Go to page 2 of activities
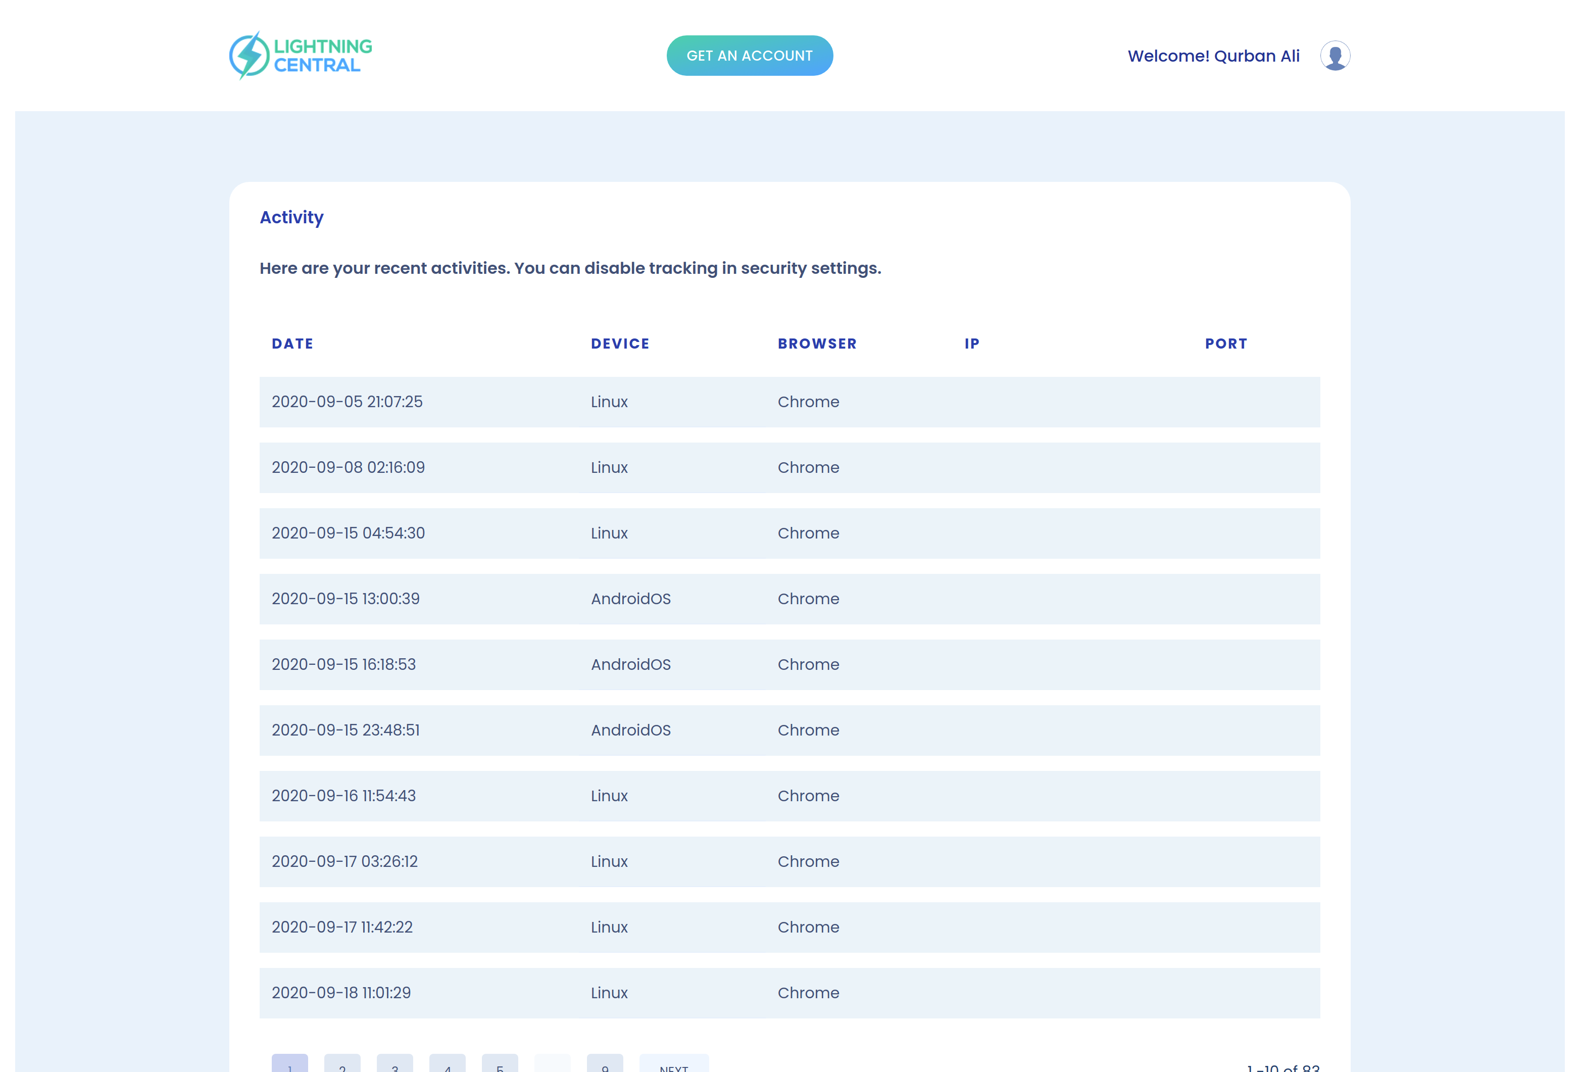Image resolution: width=1580 pixels, height=1072 pixels. 342,1064
